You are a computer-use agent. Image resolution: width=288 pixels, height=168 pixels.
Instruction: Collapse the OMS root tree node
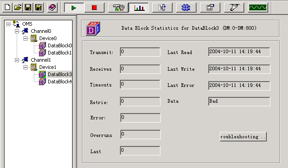[8, 24]
